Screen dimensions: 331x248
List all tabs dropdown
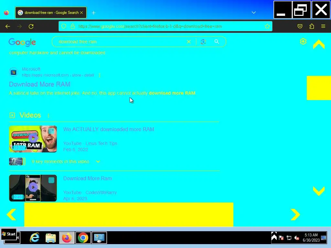(x=254, y=13)
